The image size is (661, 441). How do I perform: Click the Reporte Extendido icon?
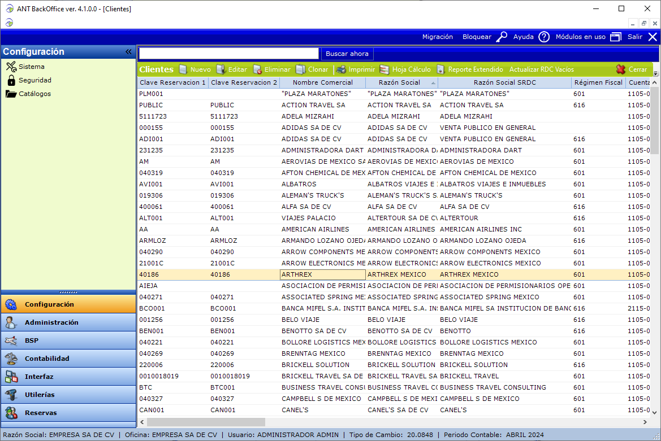440,69
